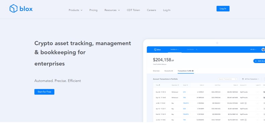Switch to the Overview tab
Screen dimensions: 265x126
coord(156,71)
